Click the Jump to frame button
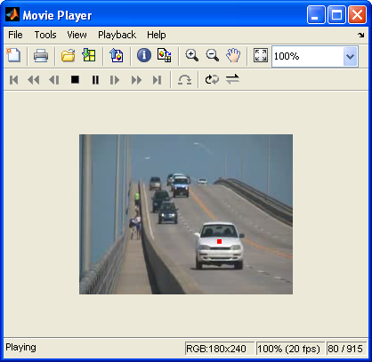This screenshot has width=372, height=362. point(184,80)
